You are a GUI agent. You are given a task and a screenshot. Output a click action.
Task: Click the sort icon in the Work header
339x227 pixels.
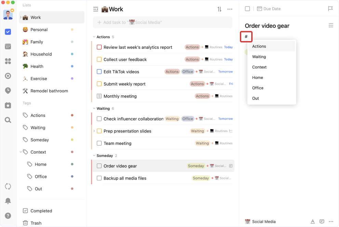219,9
